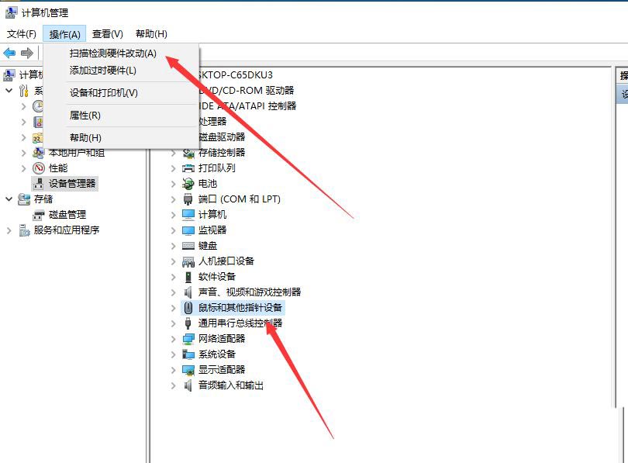The image size is (628, 463).
Task: Click the display adapter icon
Action: pos(188,370)
